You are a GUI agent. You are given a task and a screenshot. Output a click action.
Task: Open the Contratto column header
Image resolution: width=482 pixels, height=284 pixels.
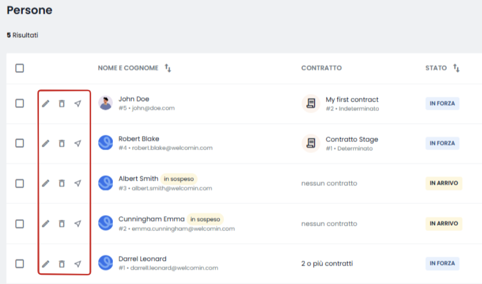pyautogui.click(x=321, y=68)
